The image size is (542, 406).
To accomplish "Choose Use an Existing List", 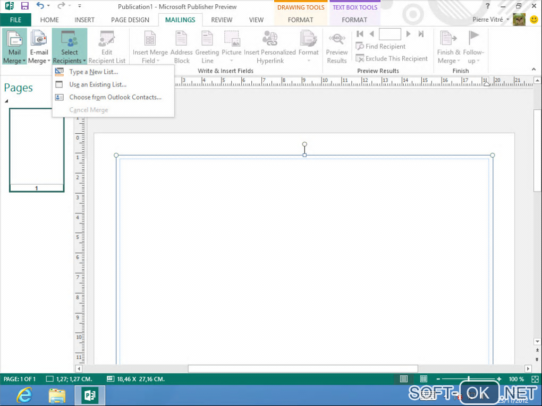I will (x=113, y=84).
